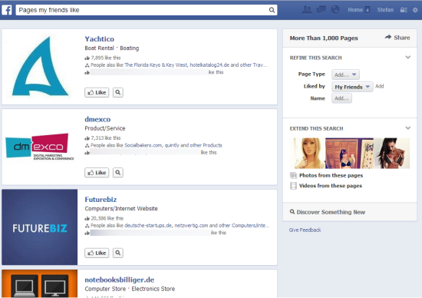Like the Yachtico page
The width and height of the screenshot is (422, 298).
(x=97, y=92)
